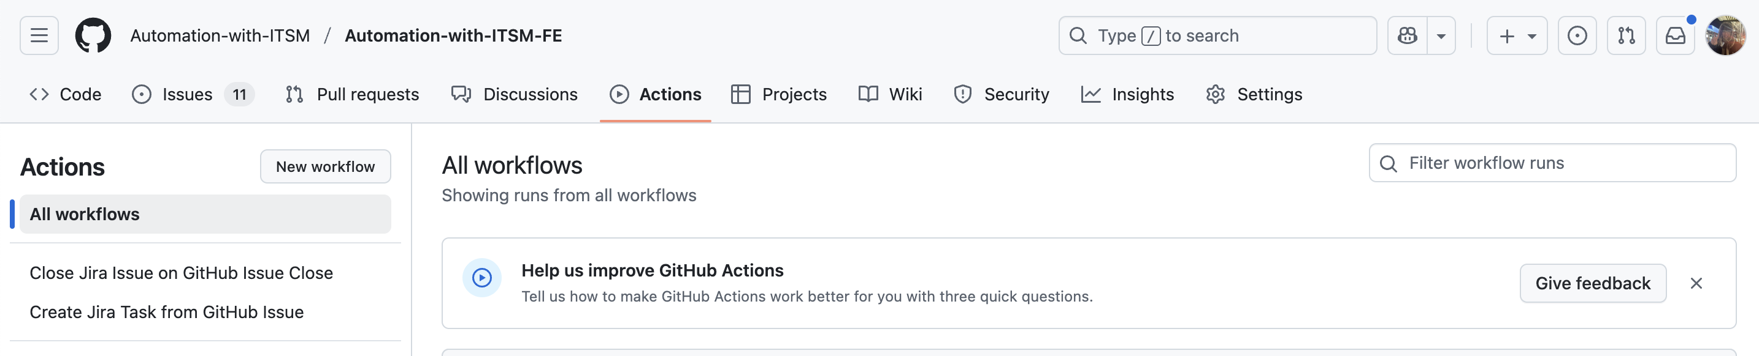Click the Automation-with-ITSM organization link
1759x356 pixels.
click(x=220, y=35)
